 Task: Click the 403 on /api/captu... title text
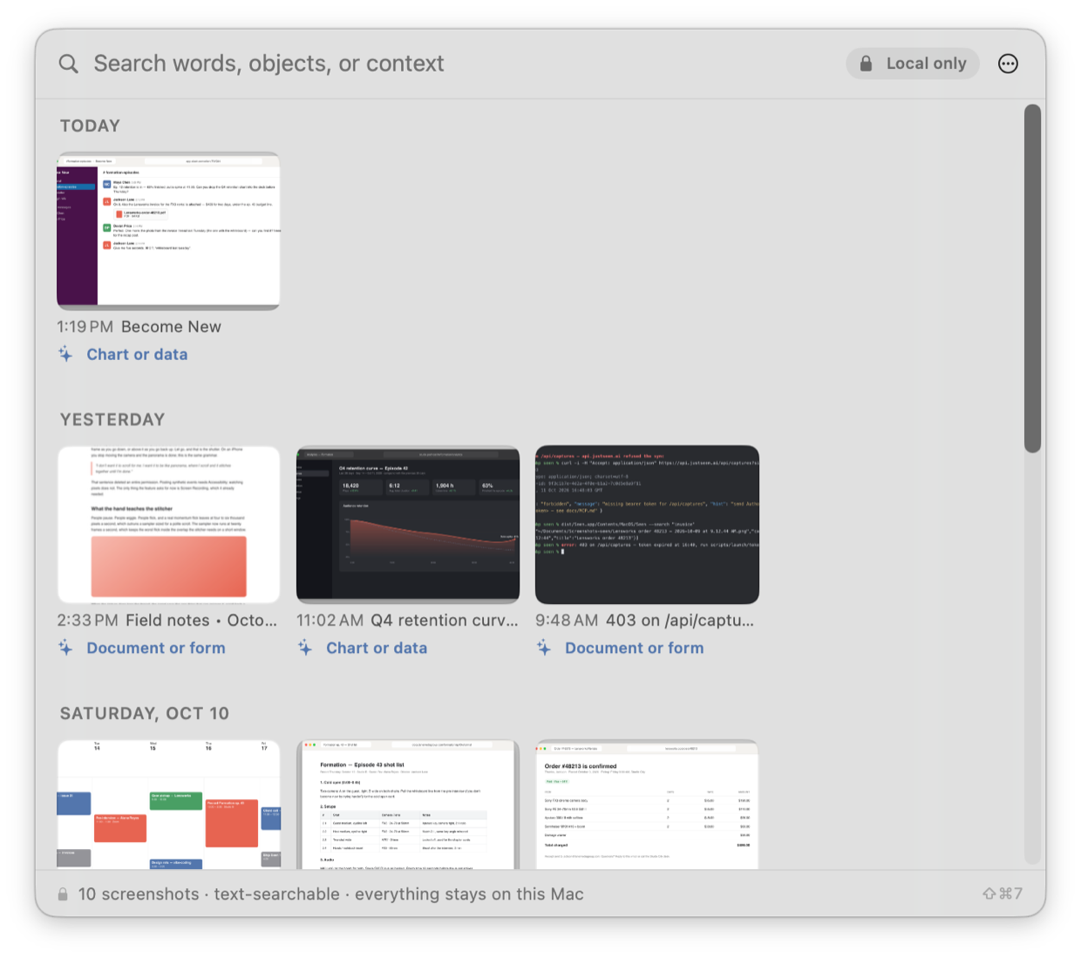[680, 621]
